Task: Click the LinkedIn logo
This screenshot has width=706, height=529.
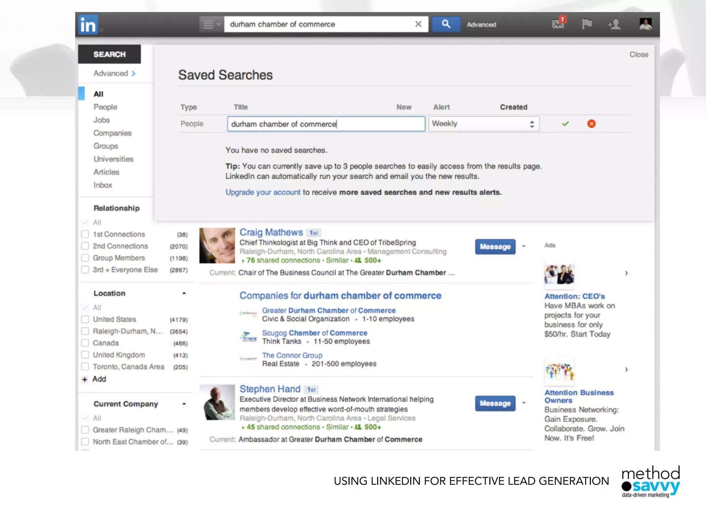Action: click(x=88, y=24)
